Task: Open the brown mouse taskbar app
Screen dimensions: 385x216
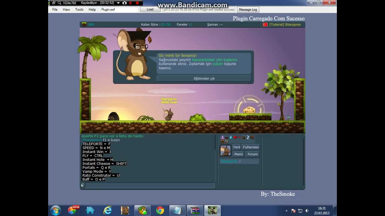Action: (x=125, y=210)
